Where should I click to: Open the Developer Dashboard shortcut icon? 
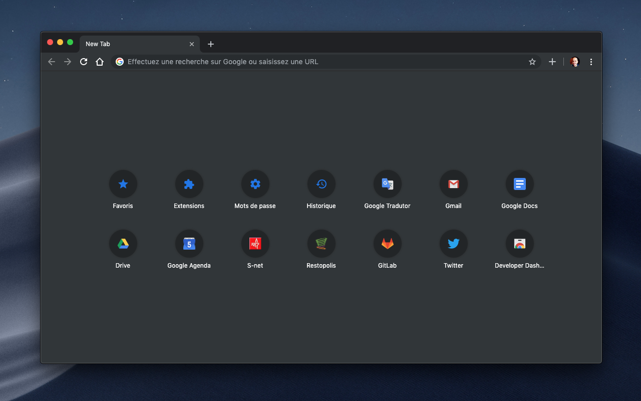tap(519, 244)
